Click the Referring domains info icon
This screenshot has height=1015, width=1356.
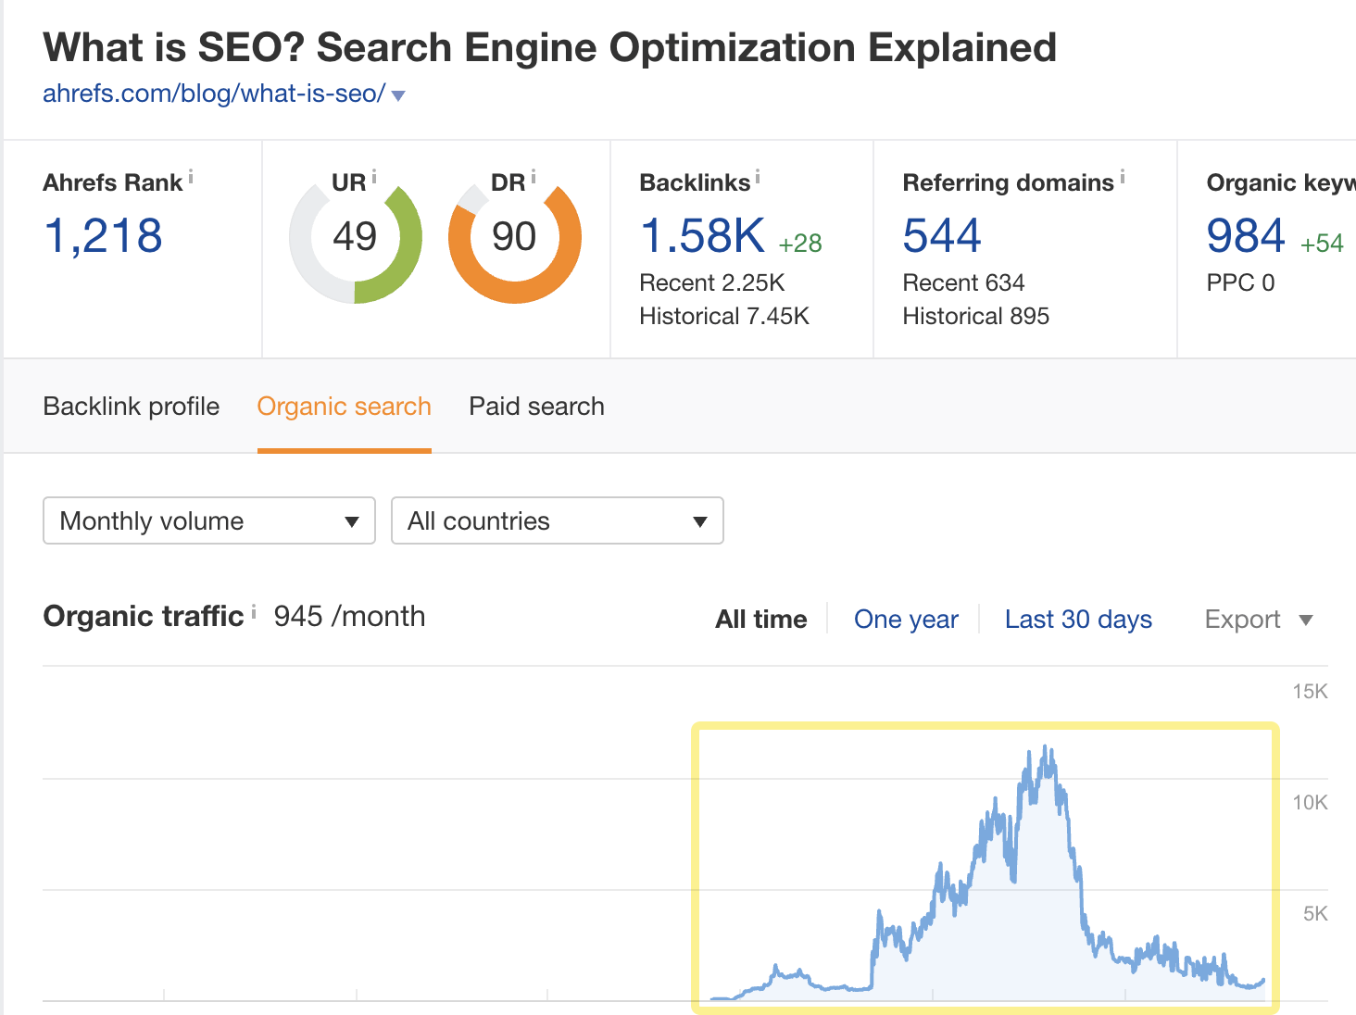tap(1123, 176)
